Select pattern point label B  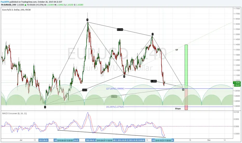(124, 76)
